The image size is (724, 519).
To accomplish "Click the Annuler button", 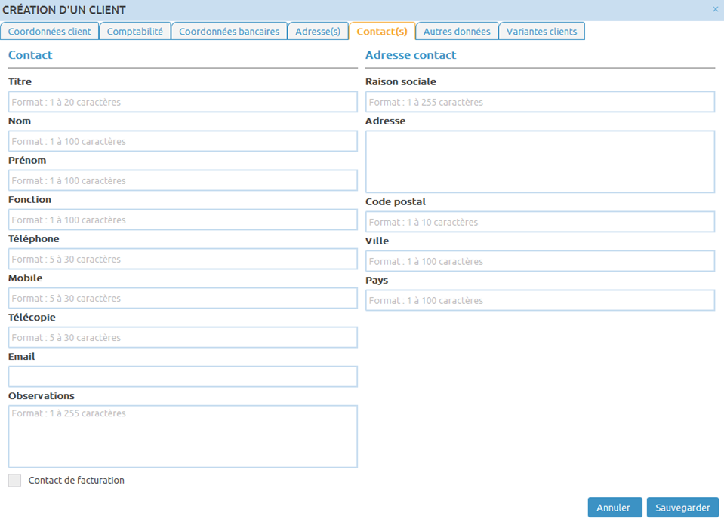I will (615, 508).
